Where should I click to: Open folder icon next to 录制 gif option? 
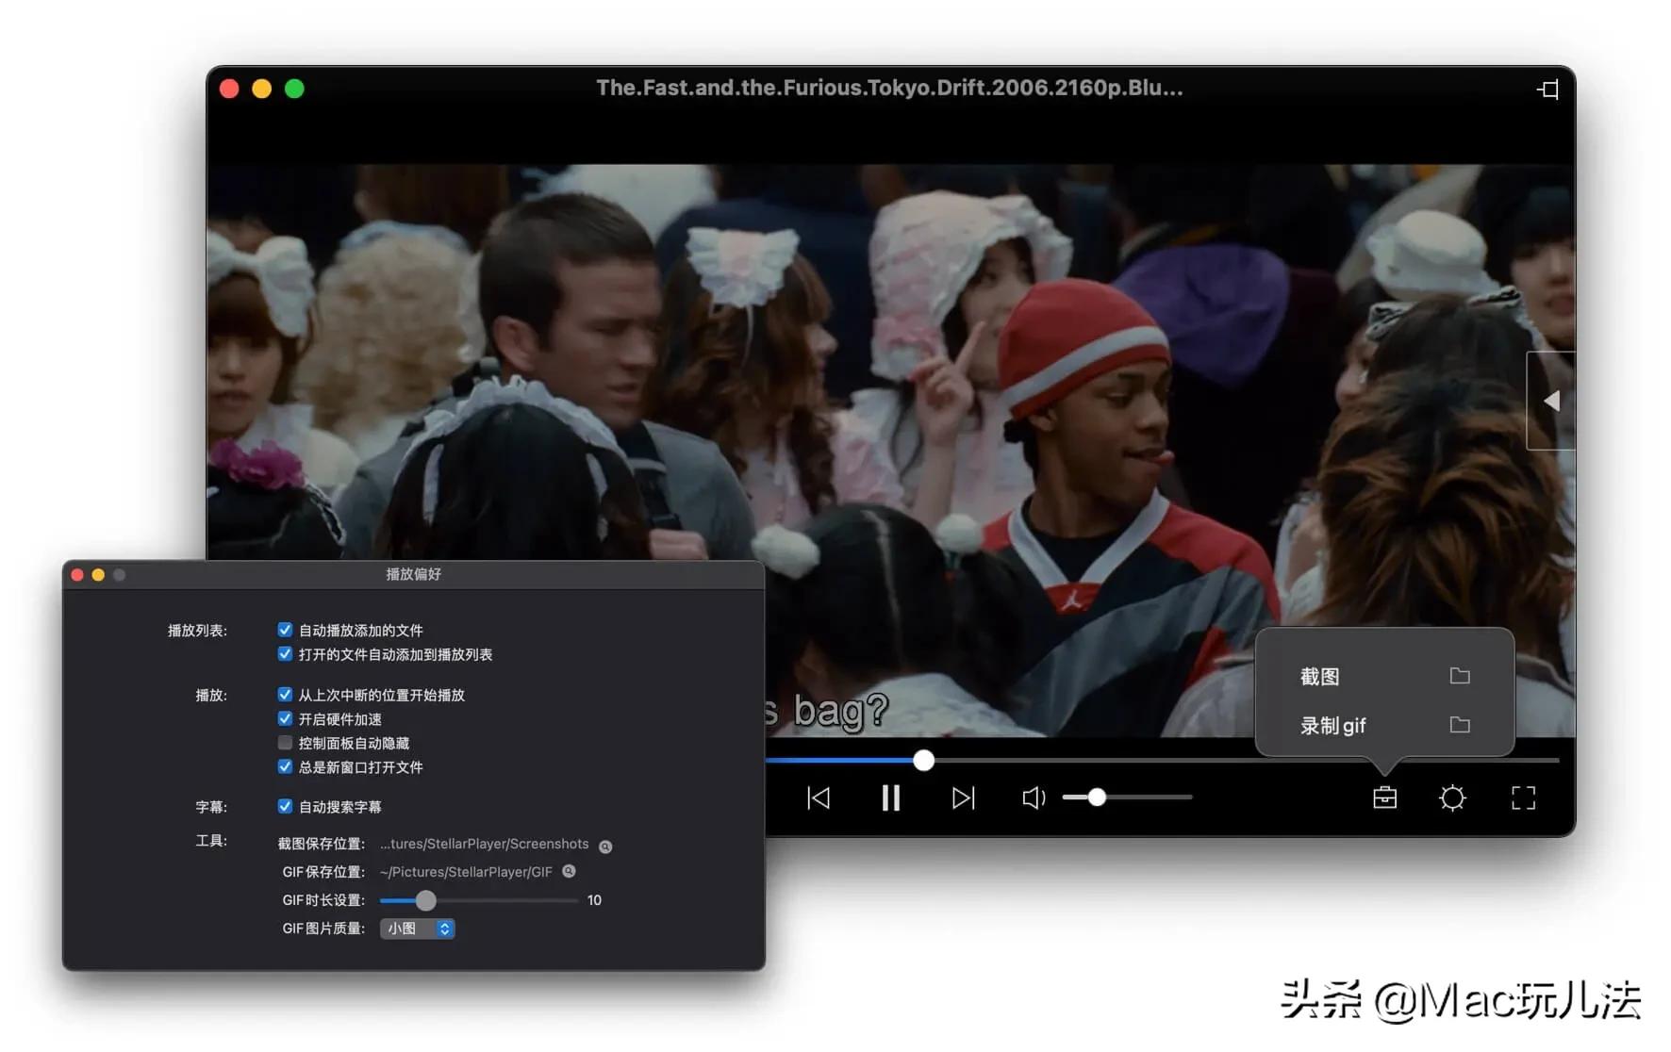1460,725
